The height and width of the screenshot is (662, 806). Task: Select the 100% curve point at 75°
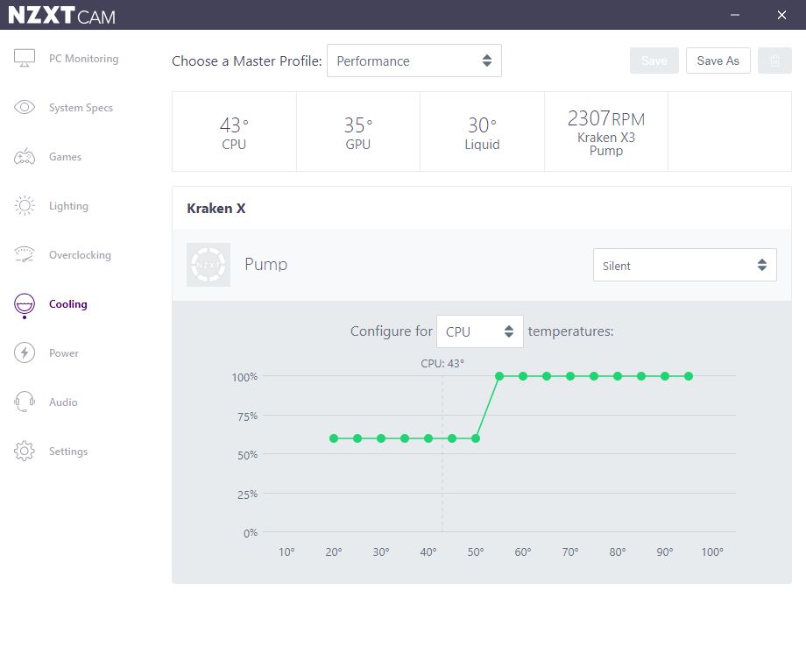click(x=594, y=376)
